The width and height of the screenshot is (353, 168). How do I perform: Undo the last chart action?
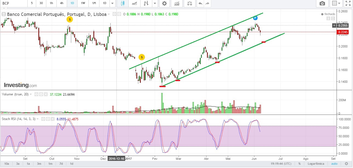(200, 3)
